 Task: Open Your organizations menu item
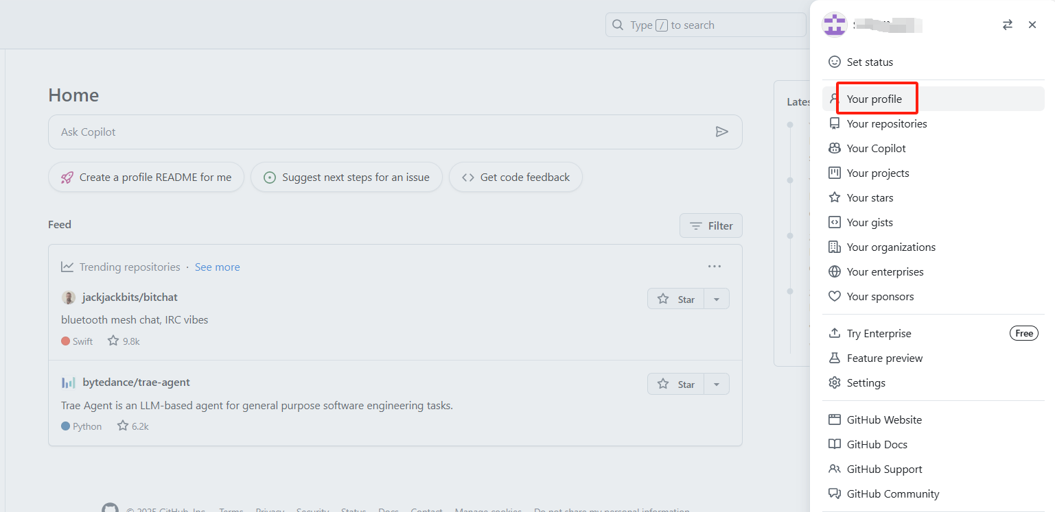(934, 247)
